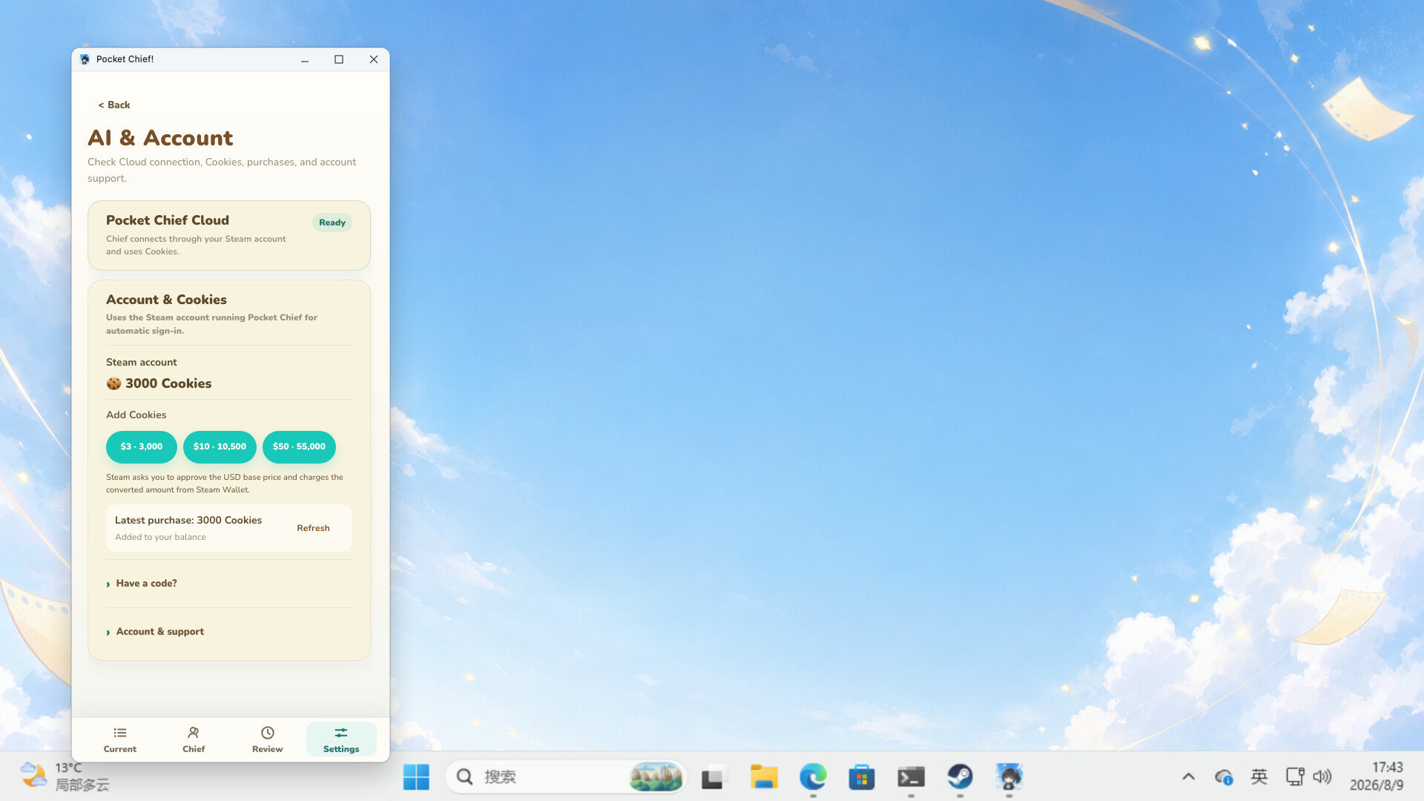This screenshot has width=1424, height=801.
Task: Launch Microsoft Edge from the taskbar
Action: [x=813, y=777]
